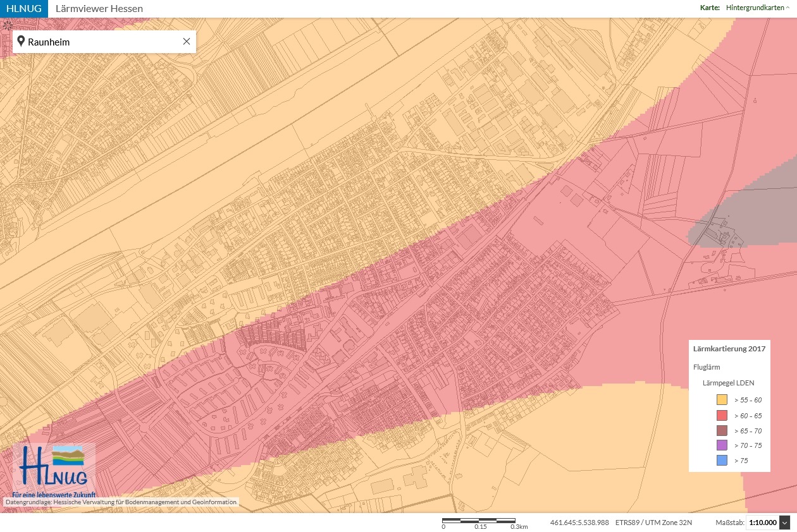Click the Fluglärm legend label
The width and height of the screenshot is (797, 532).
coord(707,366)
